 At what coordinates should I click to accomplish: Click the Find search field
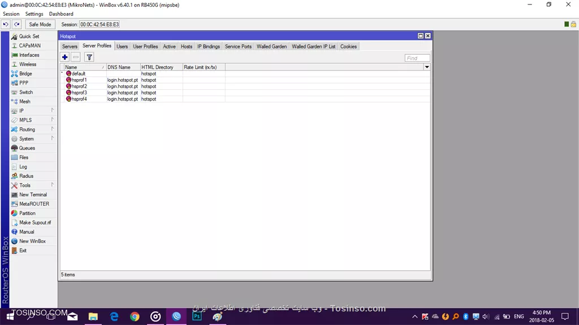pyautogui.click(x=417, y=58)
